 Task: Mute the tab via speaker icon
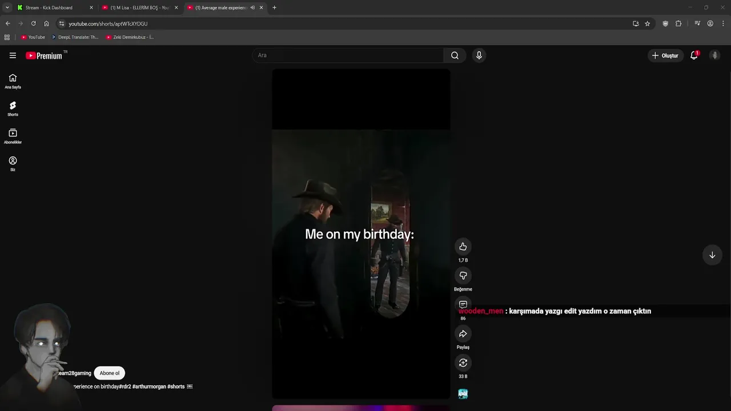coord(252,7)
